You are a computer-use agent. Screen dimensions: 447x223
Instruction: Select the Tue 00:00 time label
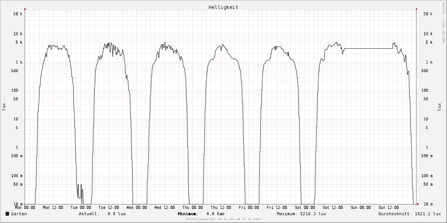[81, 208]
